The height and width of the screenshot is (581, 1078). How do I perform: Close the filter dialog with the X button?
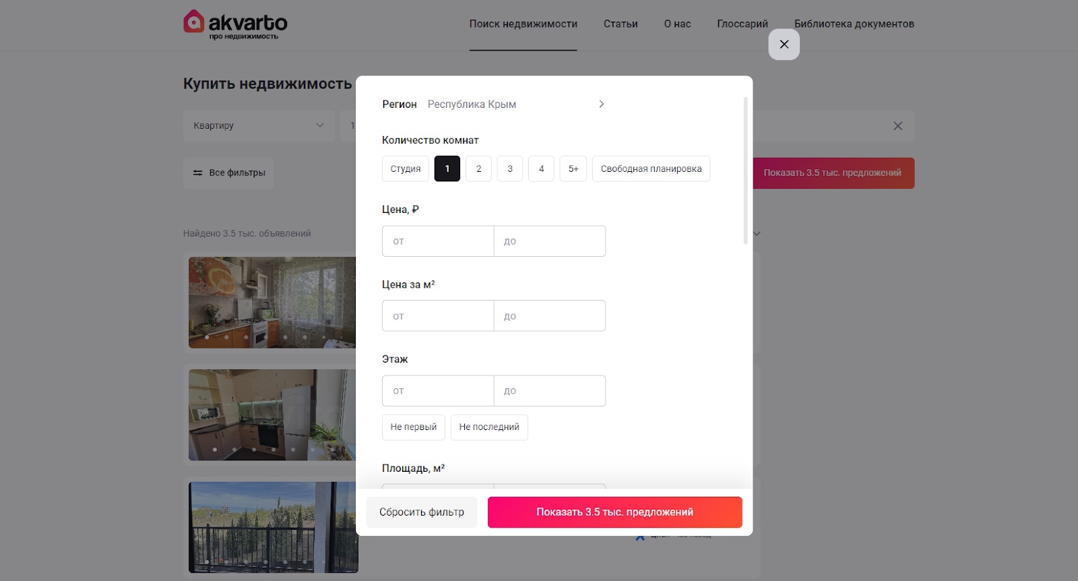(x=784, y=44)
